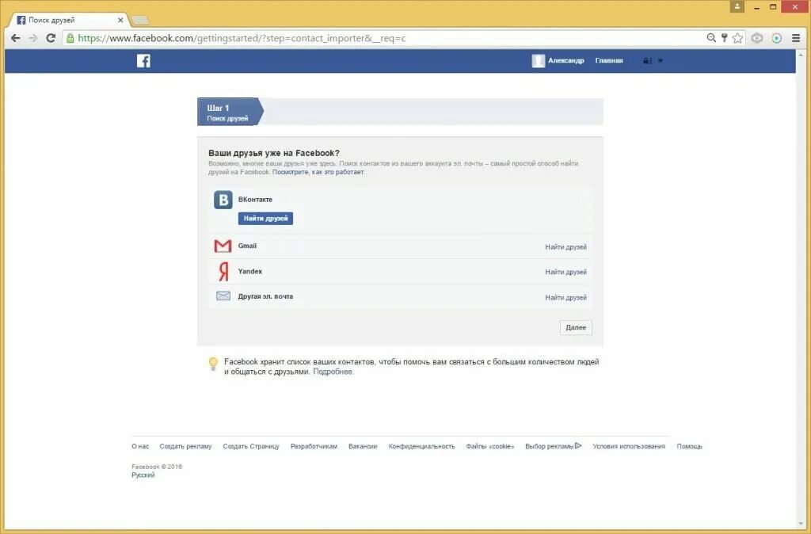Click Найти друзей for Другая эл. почта
The image size is (811, 534).
[x=565, y=298]
